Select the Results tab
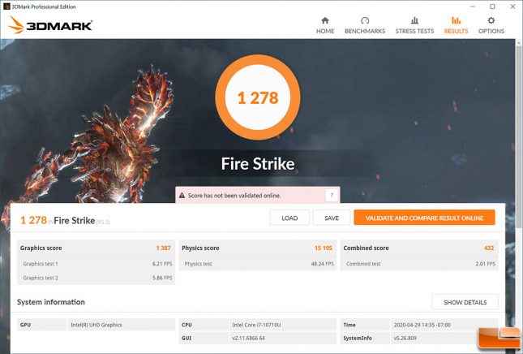This screenshot has width=523, height=354. point(456,25)
